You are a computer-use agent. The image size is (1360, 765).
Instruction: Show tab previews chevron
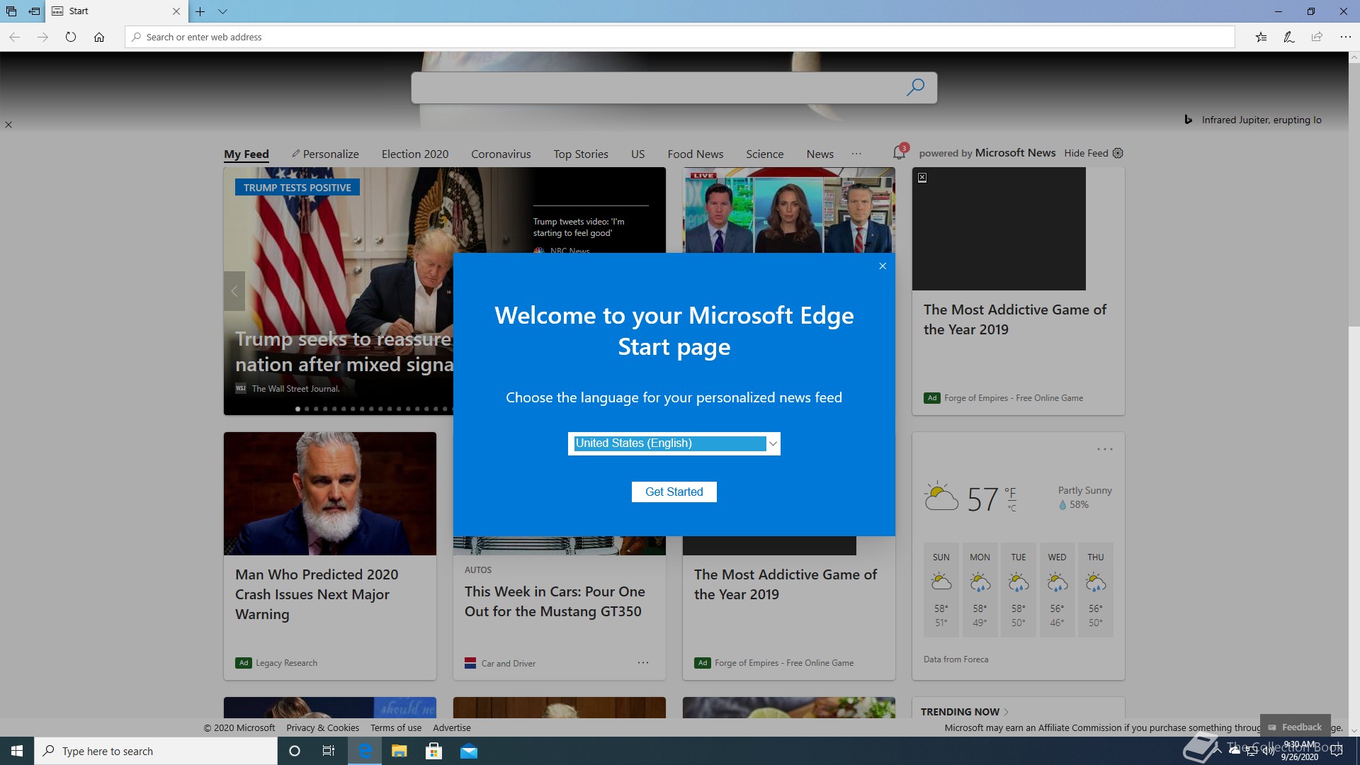[222, 11]
